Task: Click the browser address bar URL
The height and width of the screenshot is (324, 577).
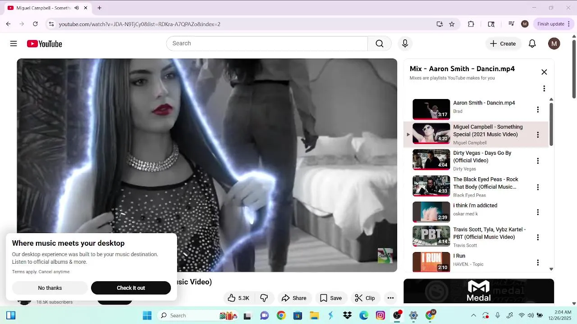Action: point(140,24)
